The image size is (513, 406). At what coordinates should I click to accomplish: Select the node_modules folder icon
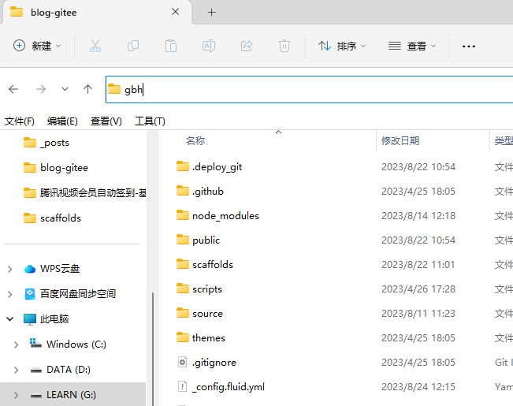click(183, 215)
